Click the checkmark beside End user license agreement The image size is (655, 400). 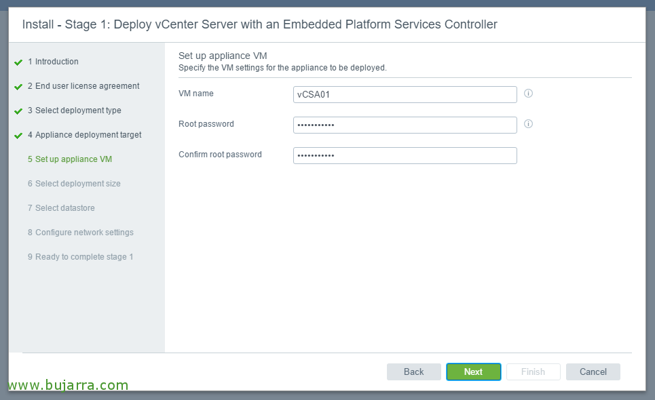pyautogui.click(x=18, y=87)
